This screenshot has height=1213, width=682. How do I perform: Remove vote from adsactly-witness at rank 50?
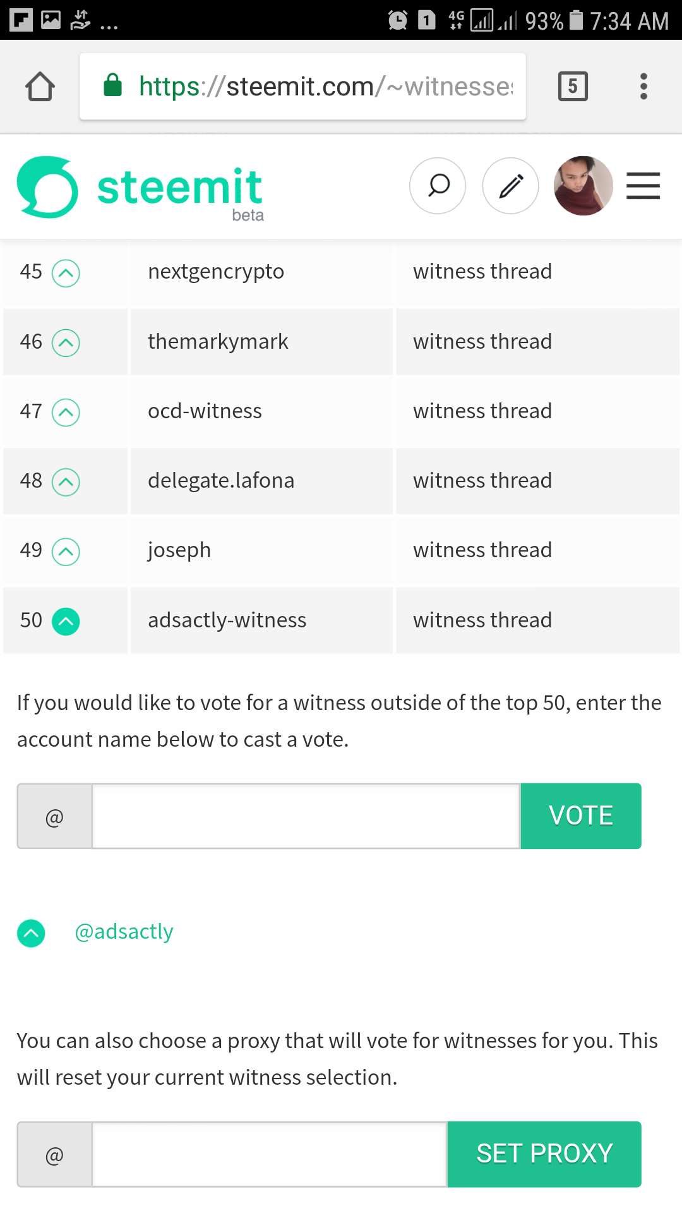coord(66,621)
